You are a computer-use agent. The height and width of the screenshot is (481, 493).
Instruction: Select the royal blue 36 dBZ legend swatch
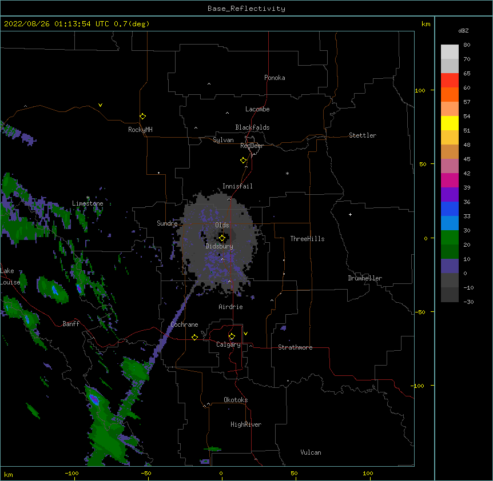click(450, 209)
